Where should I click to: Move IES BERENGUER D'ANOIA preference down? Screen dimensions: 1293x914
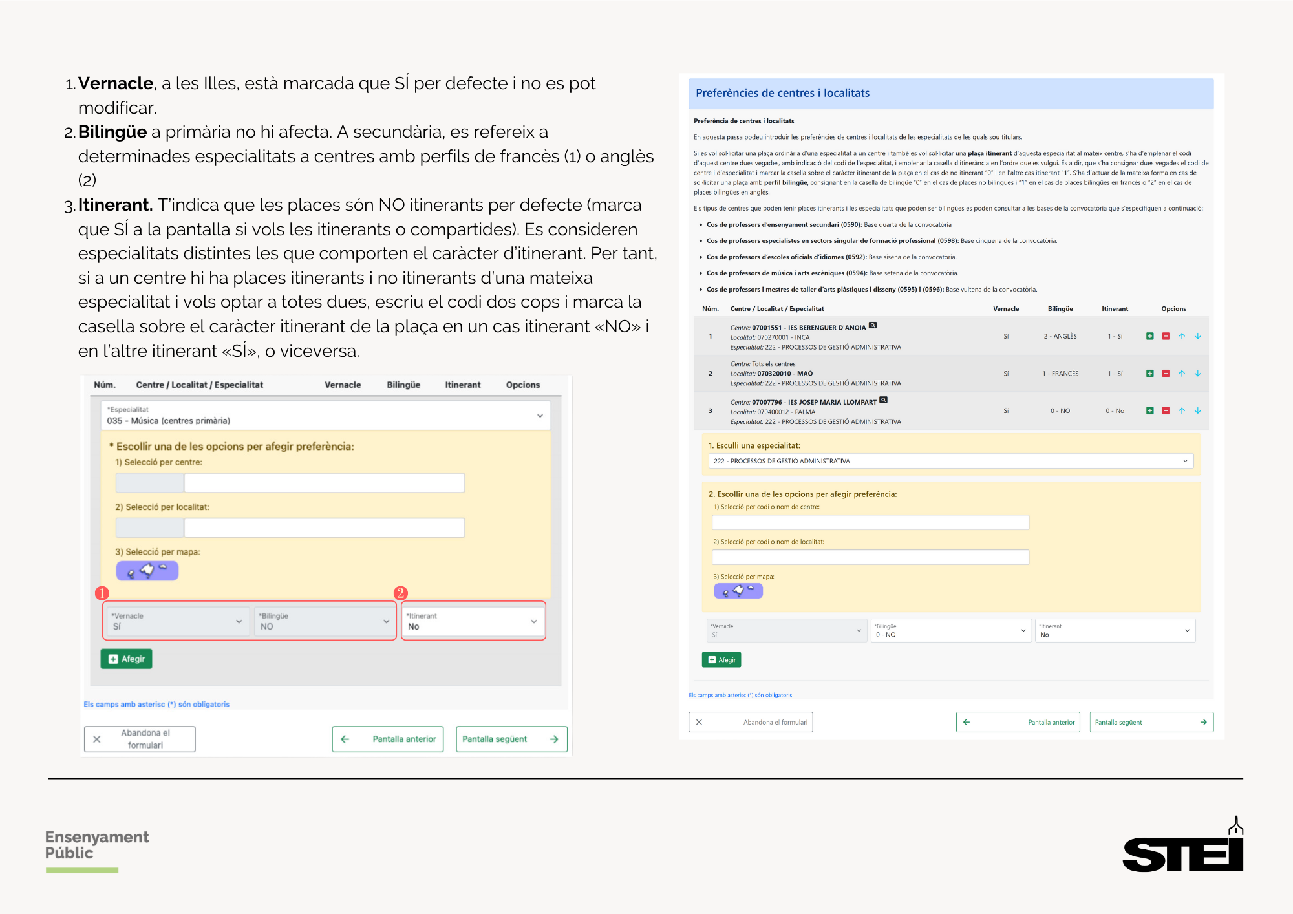pos(1197,336)
